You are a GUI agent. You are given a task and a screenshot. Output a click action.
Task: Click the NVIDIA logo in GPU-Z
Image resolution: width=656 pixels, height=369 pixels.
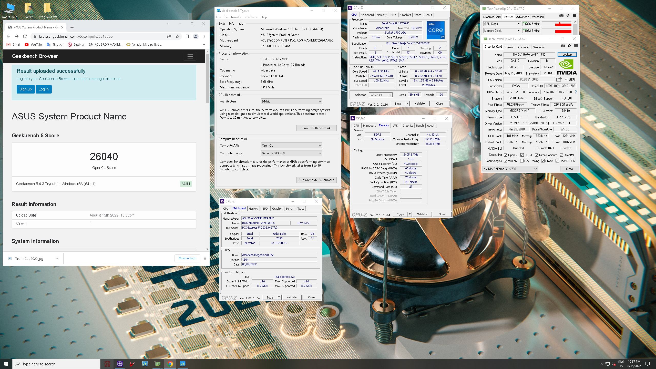click(x=567, y=67)
